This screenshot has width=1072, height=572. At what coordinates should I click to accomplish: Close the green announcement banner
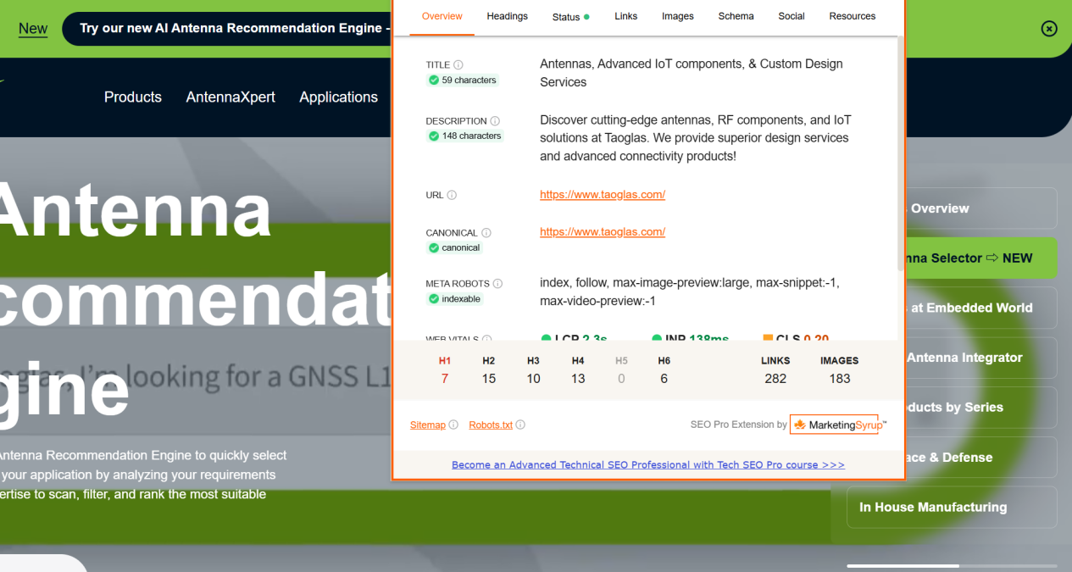[1049, 29]
